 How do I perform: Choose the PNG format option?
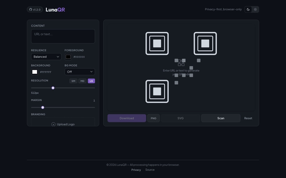[x=153, y=118]
